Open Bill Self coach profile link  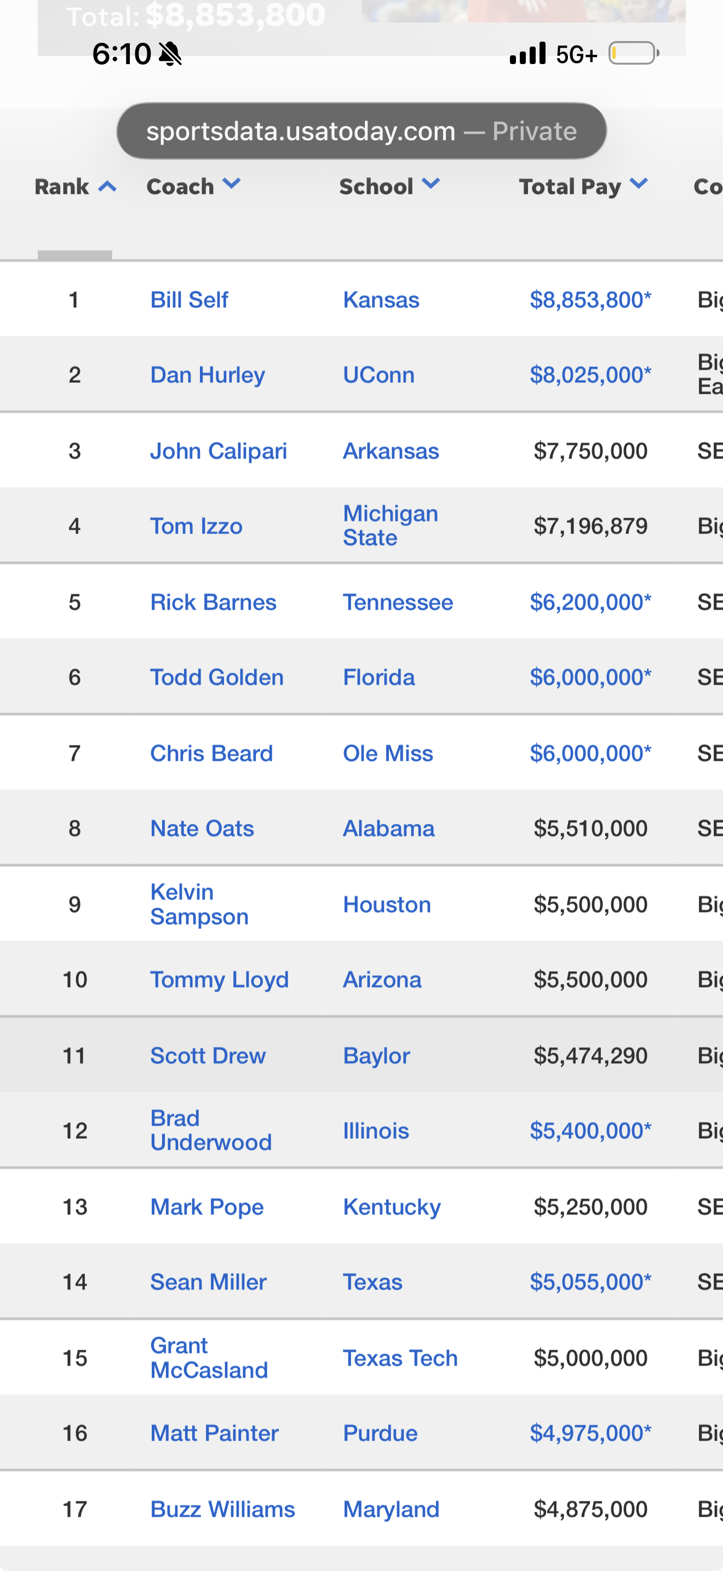tap(189, 300)
